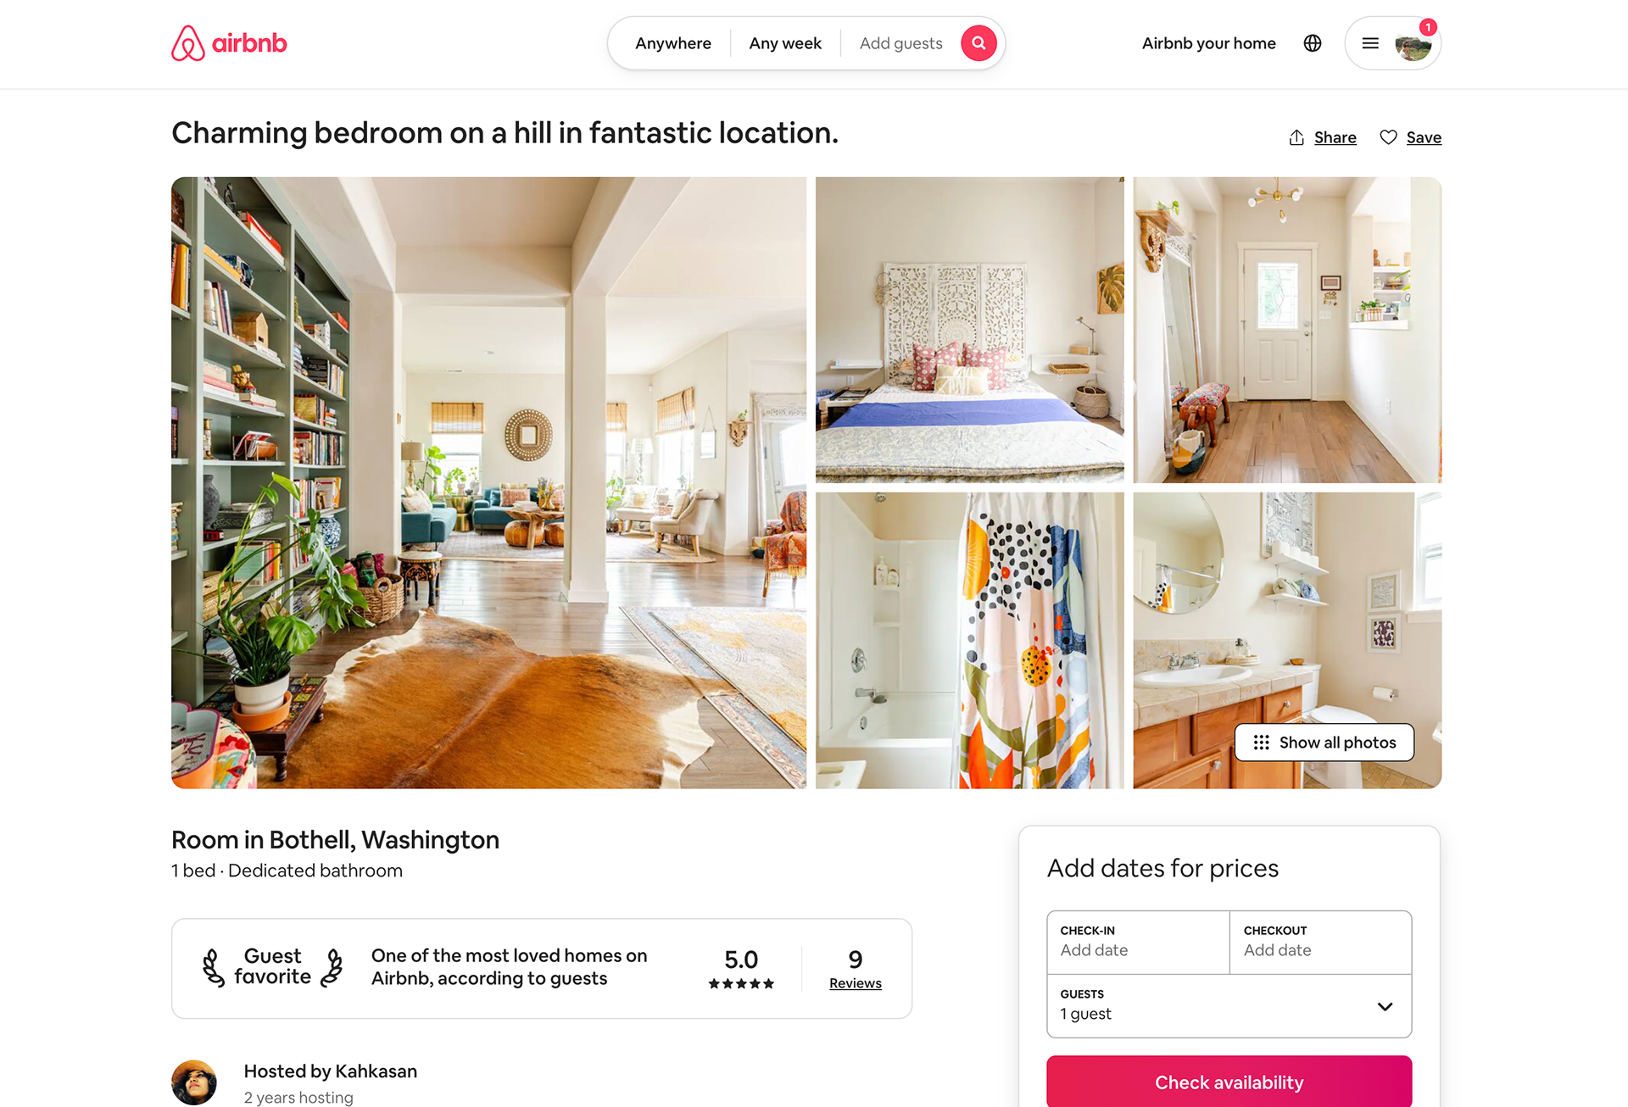Image resolution: width=1628 pixels, height=1107 pixels.
Task: Click the Airbnb logo
Action: (x=229, y=43)
